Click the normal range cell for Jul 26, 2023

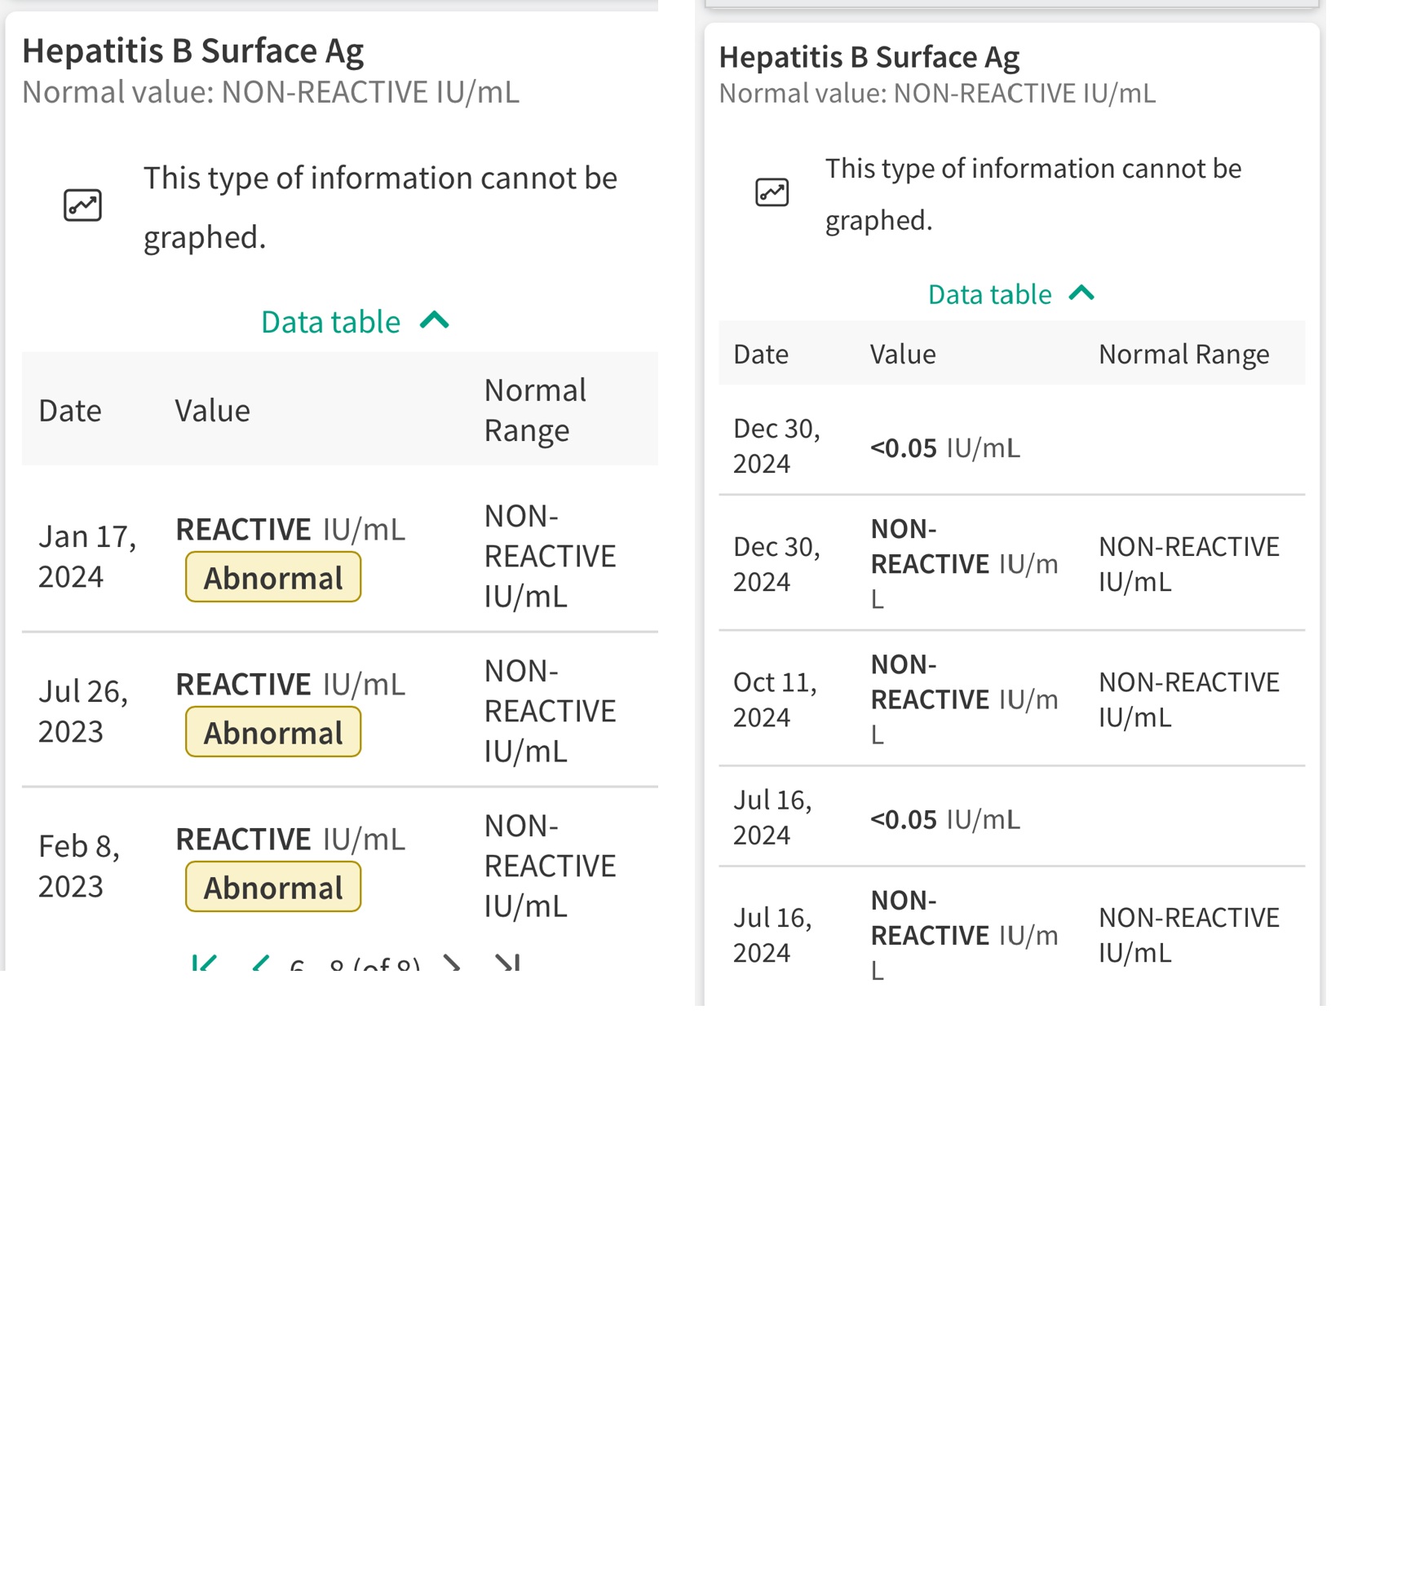[x=551, y=712]
